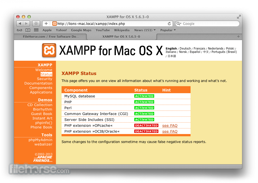Click the Apache Friends logo text

click(43, 159)
